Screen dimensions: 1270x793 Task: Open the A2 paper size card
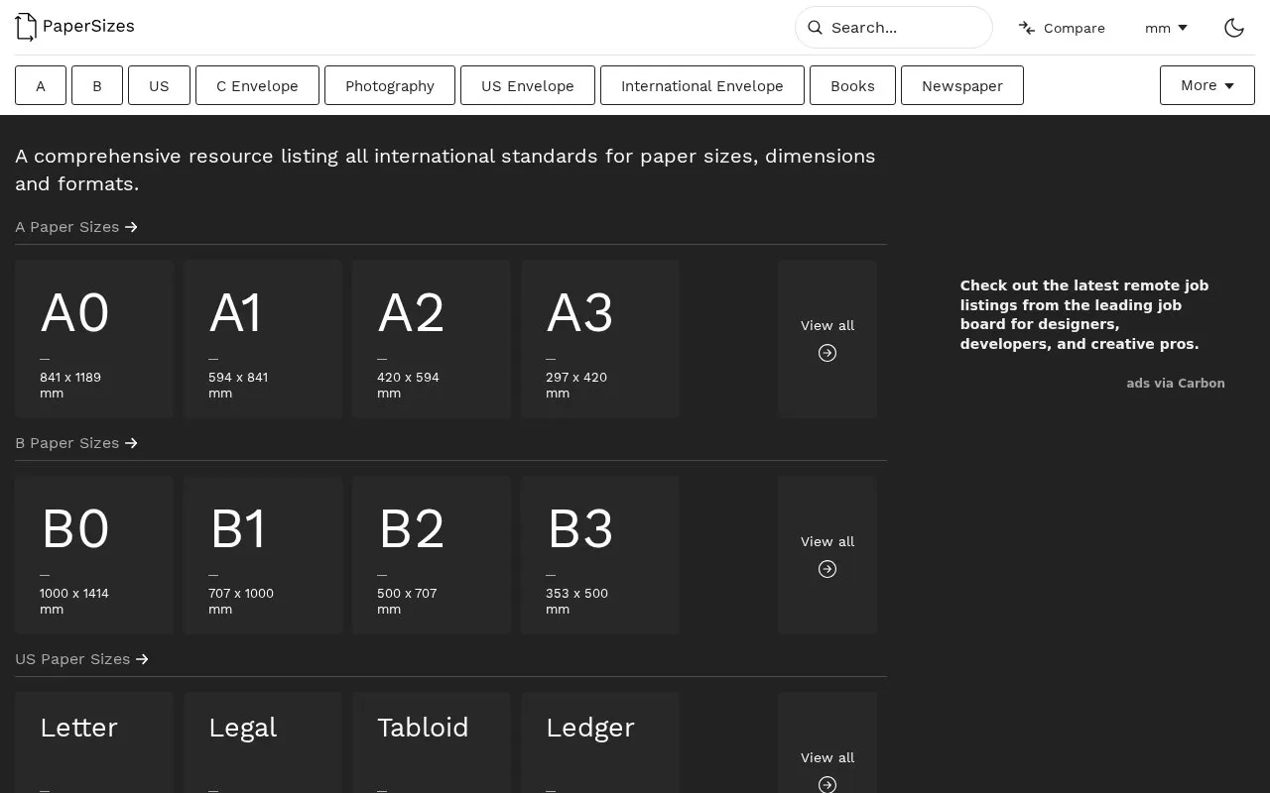pos(432,339)
